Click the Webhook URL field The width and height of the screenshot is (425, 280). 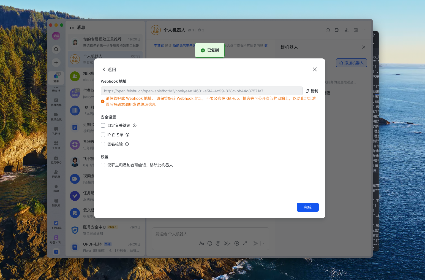pos(201,91)
